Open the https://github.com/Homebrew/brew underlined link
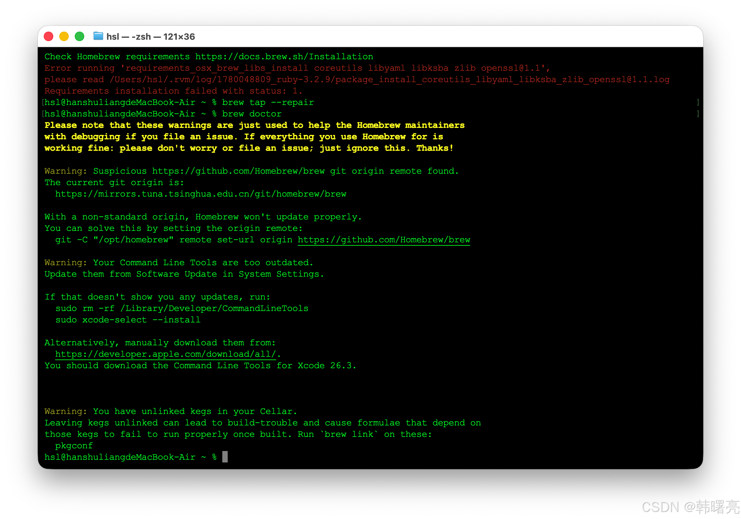Screen dimensions: 741x519 [x=384, y=240]
